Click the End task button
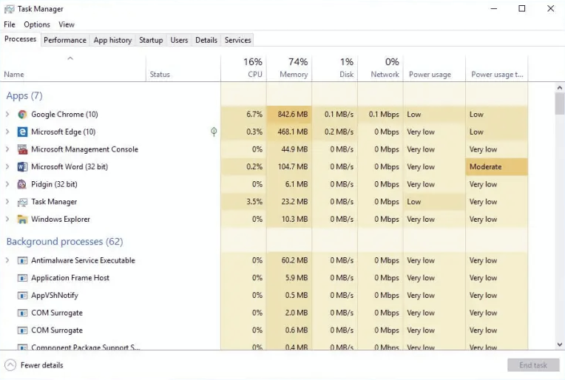565x380 pixels. coord(533,365)
